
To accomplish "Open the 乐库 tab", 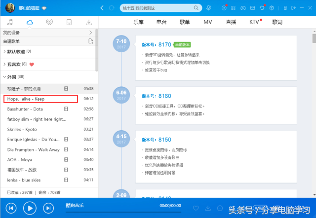I will 138,22.
